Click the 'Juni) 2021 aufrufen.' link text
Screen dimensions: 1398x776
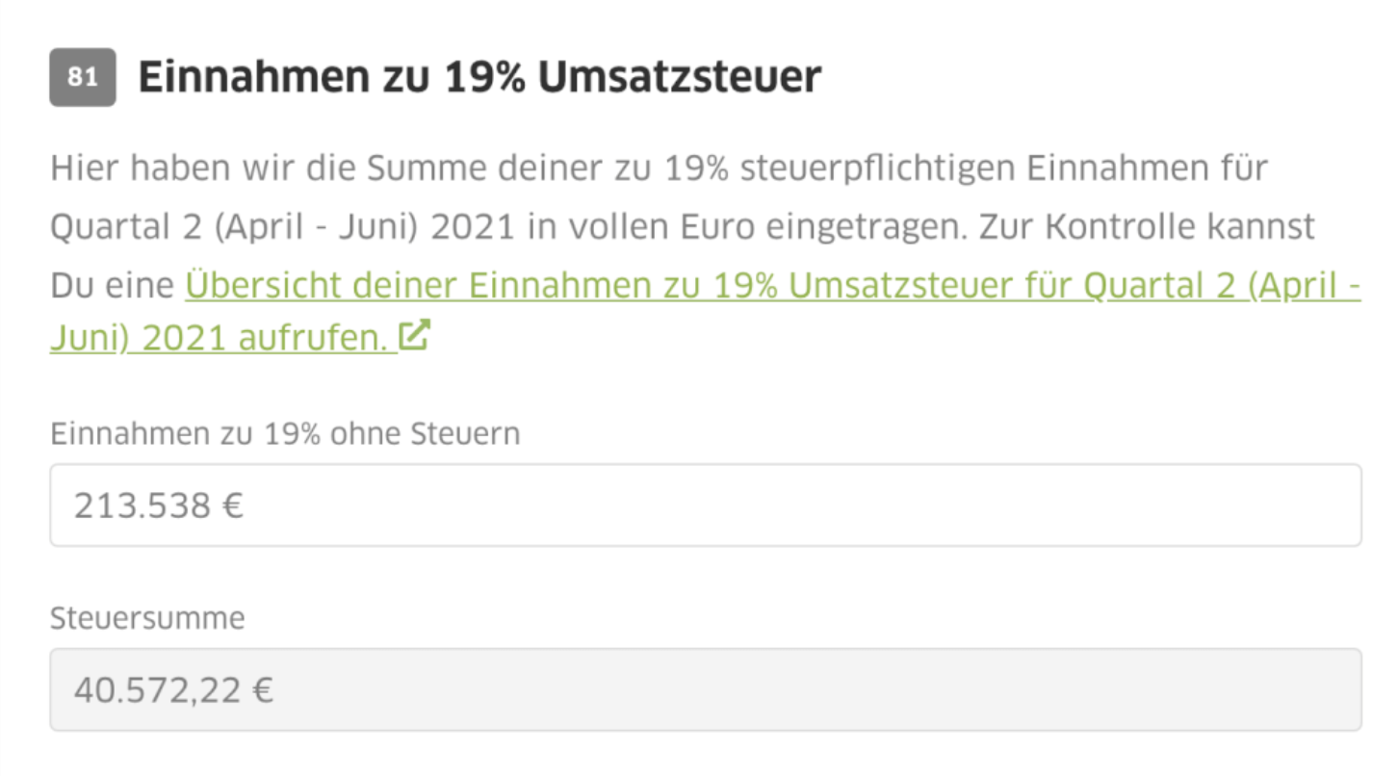click(x=222, y=338)
